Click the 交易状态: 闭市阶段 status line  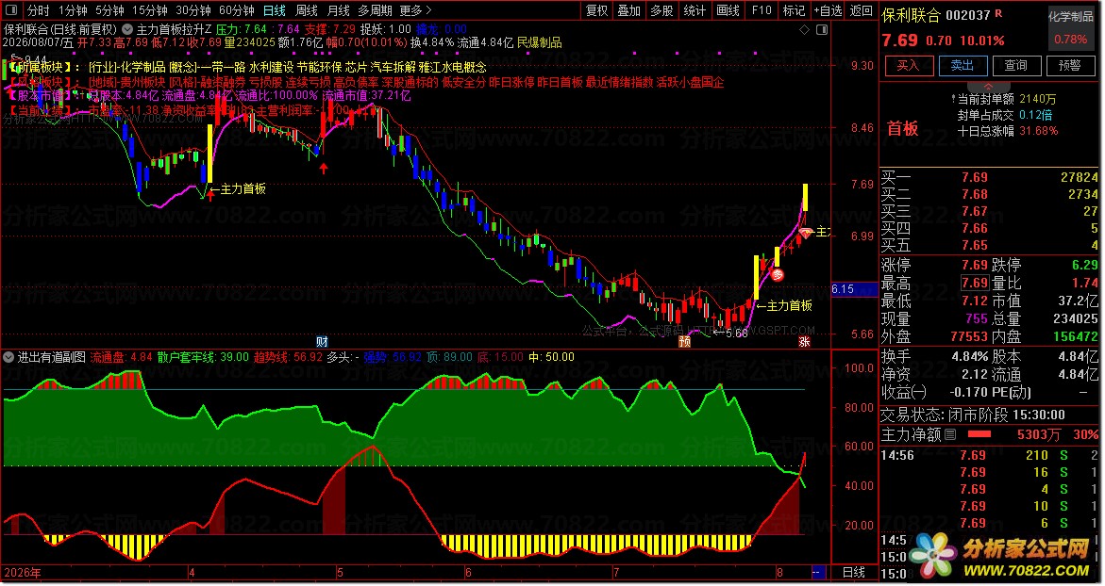(973, 415)
